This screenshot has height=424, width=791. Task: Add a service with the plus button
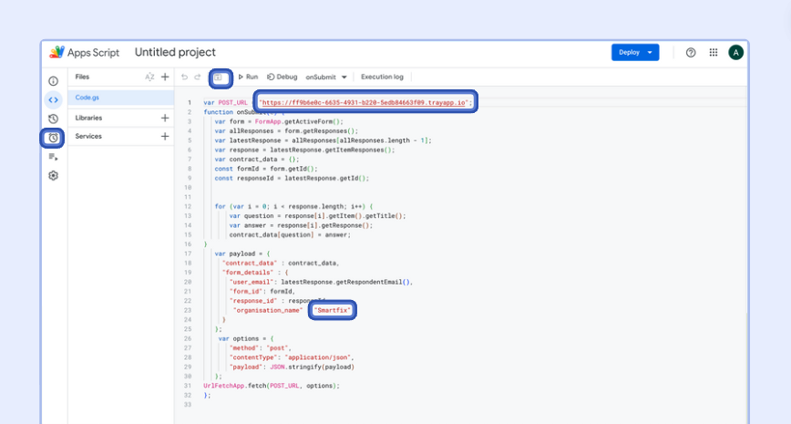coord(165,136)
